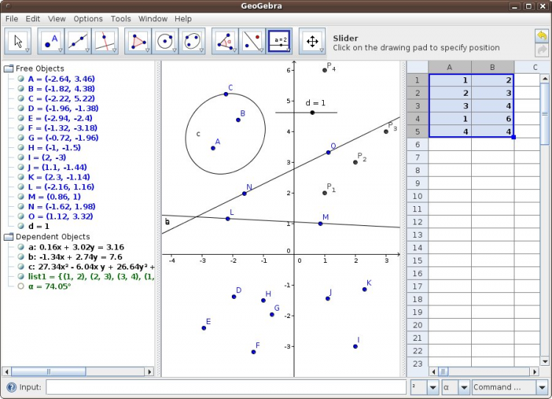This screenshot has width=552, height=399.
Task: Open the Tools menu
Action: (121, 18)
